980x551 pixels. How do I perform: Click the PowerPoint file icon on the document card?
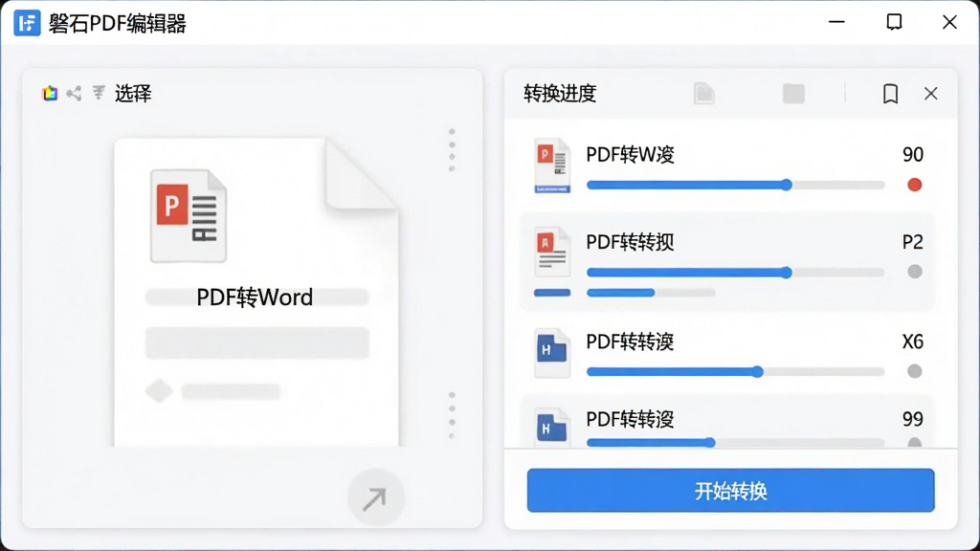[189, 215]
